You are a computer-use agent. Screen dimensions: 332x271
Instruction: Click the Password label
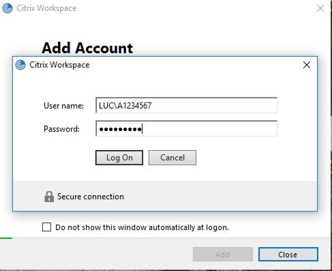pyautogui.click(x=61, y=129)
